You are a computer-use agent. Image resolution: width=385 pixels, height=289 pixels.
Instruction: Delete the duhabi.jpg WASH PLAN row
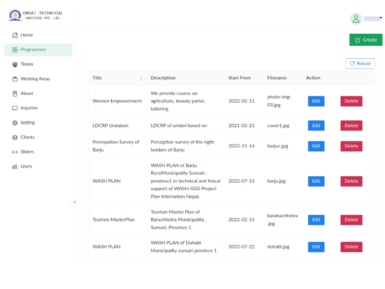point(351,247)
